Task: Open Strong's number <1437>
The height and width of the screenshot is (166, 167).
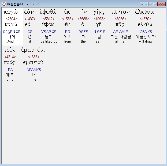Action: pyautogui.click(x=30, y=19)
